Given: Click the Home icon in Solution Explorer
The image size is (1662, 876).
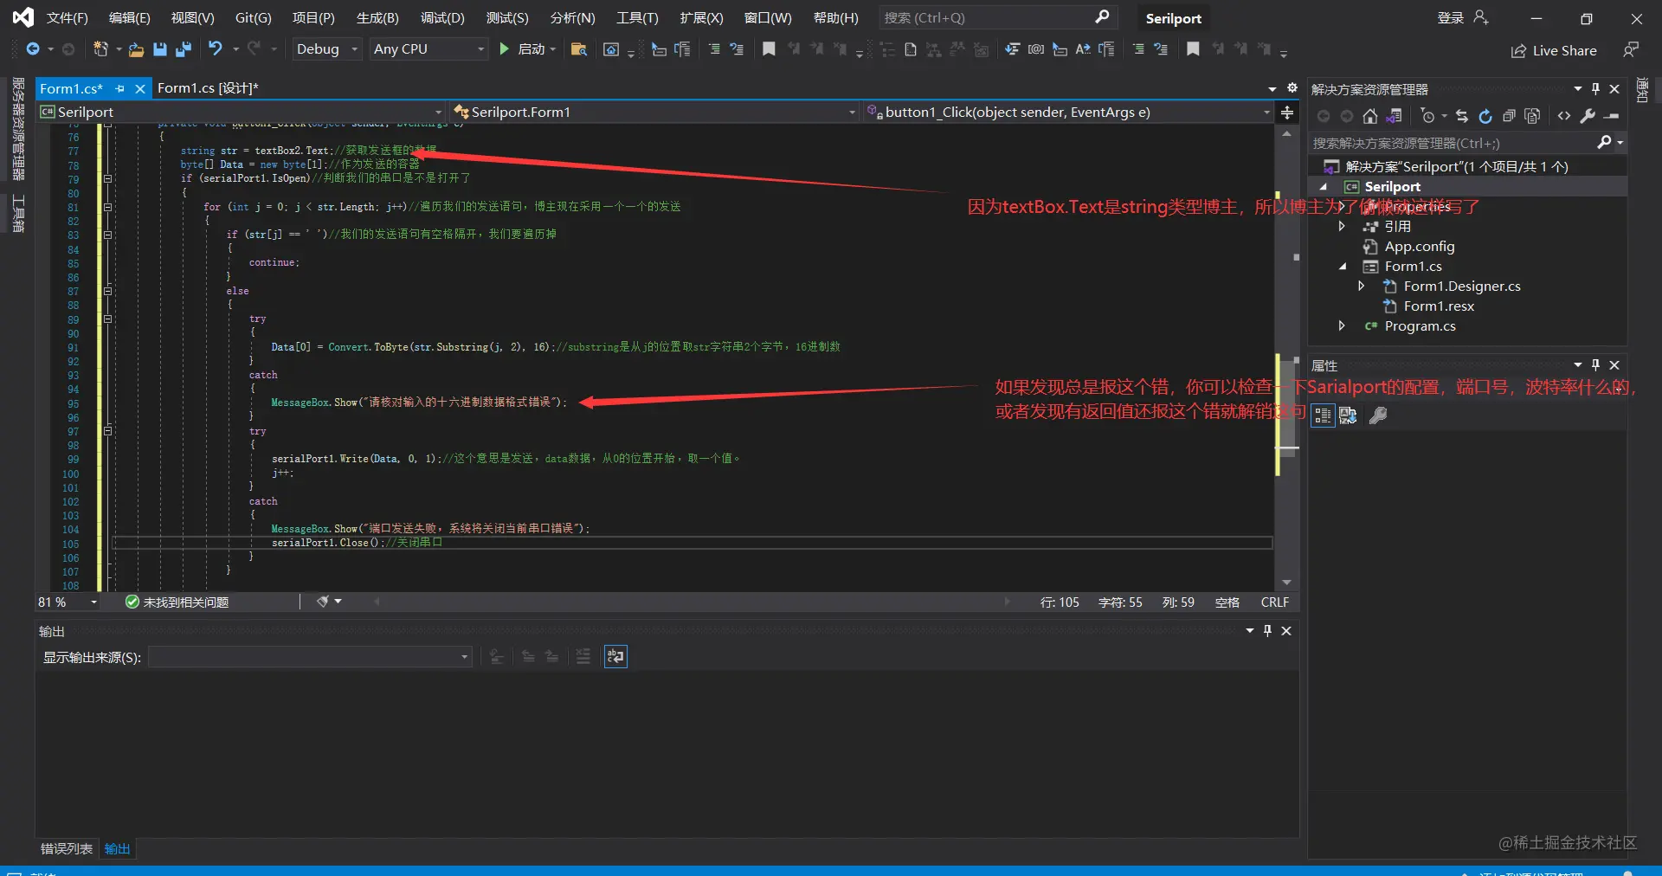Looking at the screenshot, I should pyautogui.click(x=1369, y=116).
